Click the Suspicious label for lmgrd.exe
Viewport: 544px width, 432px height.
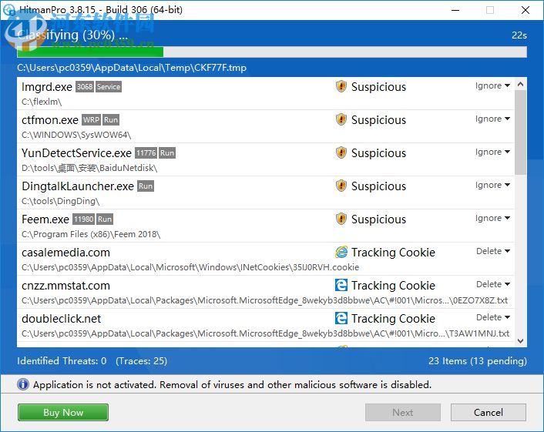click(x=378, y=87)
